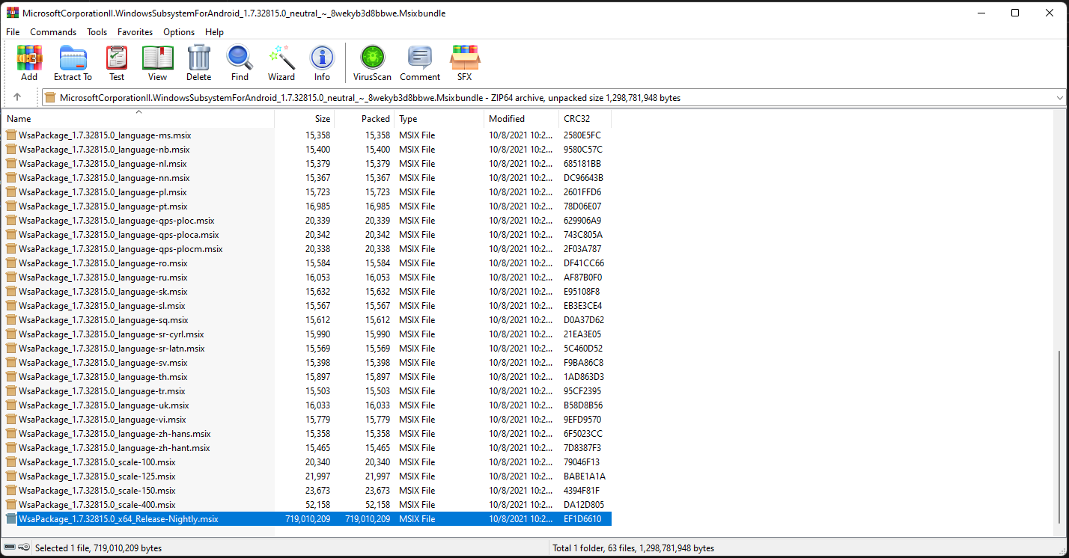Select WsaPackage_1.7.32815.0_language-sq.msix
1069x558 pixels.
pos(103,320)
